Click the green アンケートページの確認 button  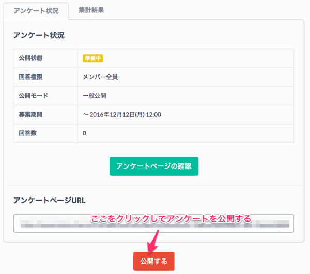pos(153,166)
